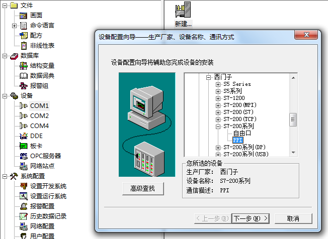Expand the S7-200 (MPI) node
This screenshot has width=328, height=239.
pyautogui.click(x=218, y=105)
